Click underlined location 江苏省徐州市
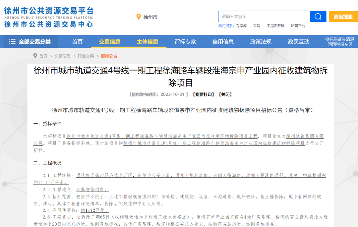 [x=92, y=190]
